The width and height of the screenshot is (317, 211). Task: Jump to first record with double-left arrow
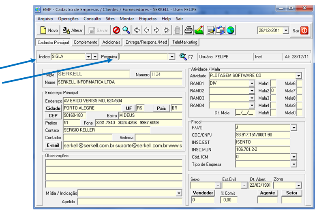coord(137,30)
